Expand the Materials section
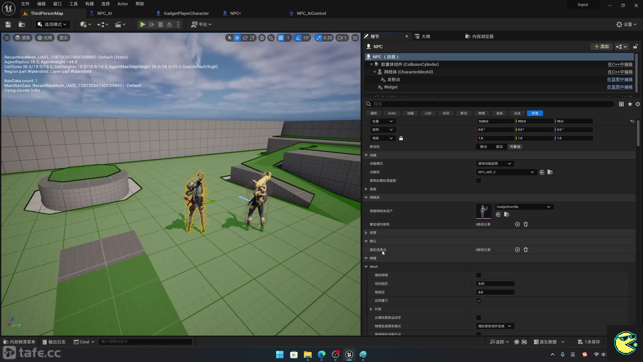643x362 pixels. tap(366, 233)
